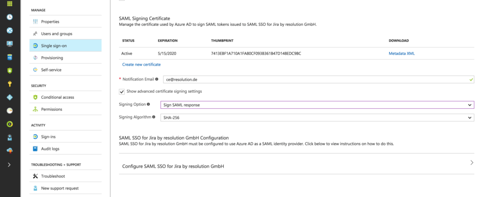Open App Services globe icon

(x=10, y=30)
